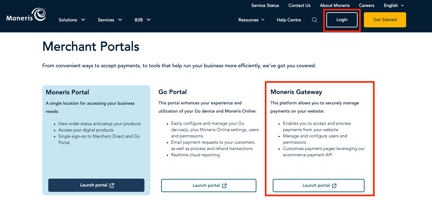Click 'Email payment requests to your customers' bullet
The height and width of the screenshot is (200, 432).
point(213,145)
